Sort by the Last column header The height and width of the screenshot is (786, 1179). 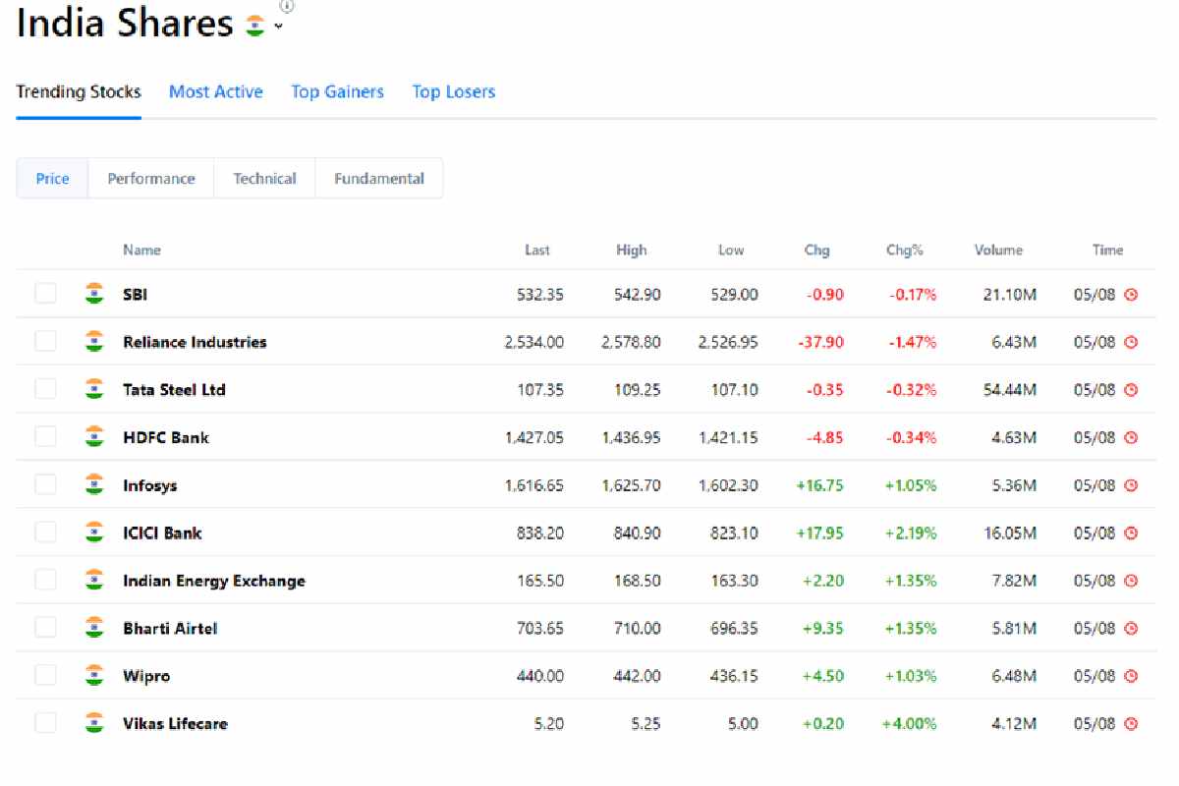[537, 250]
